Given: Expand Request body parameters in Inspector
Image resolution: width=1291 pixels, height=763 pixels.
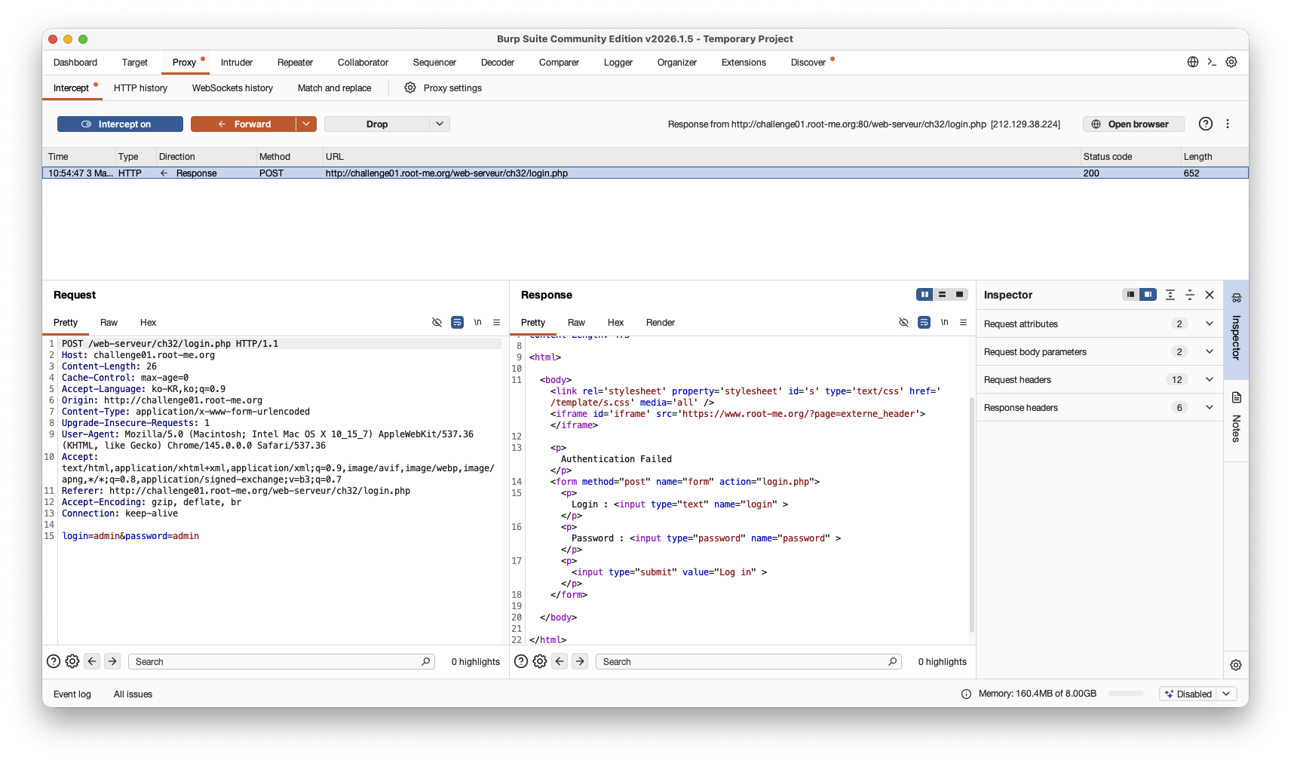Looking at the screenshot, I should (x=1210, y=351).
